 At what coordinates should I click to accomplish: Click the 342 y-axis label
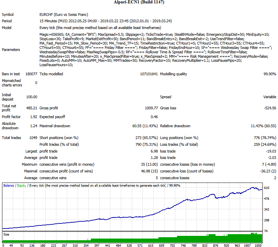(267, 210)
